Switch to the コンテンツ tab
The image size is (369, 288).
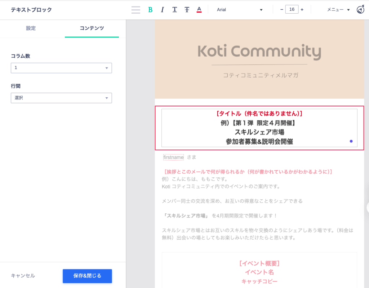pos(92,28)
